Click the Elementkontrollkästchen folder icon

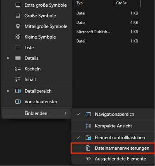88,138
